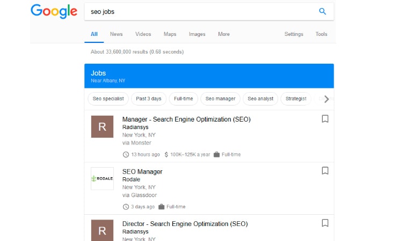Open the search Tools options
Image resolution: width=413 pixels, height=241 pixels.
coord(321,34)
